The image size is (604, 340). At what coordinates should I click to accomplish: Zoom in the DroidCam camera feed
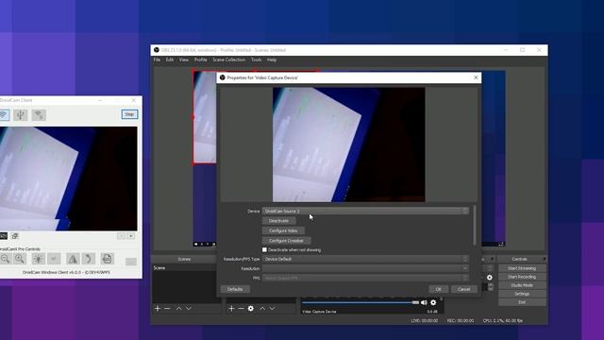tap(20, 259)
